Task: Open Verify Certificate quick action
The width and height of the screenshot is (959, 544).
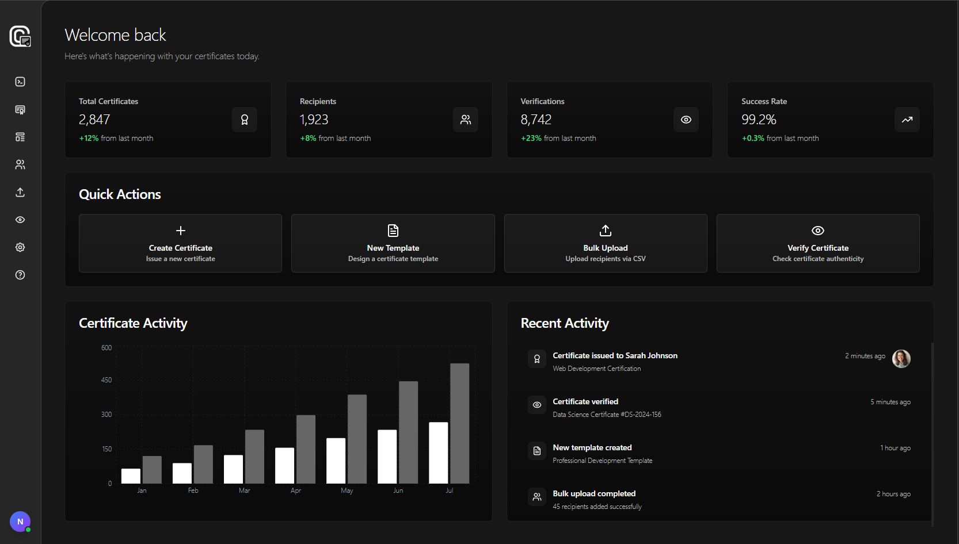Action: pyautogui.click(x=818, y=243)
